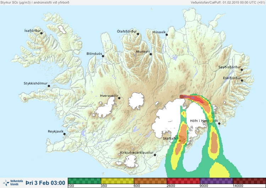The width and height of the screenshot is (266, 188).
Task: Click the red 2600 legend swatch
Action: [x=183, y=181]
